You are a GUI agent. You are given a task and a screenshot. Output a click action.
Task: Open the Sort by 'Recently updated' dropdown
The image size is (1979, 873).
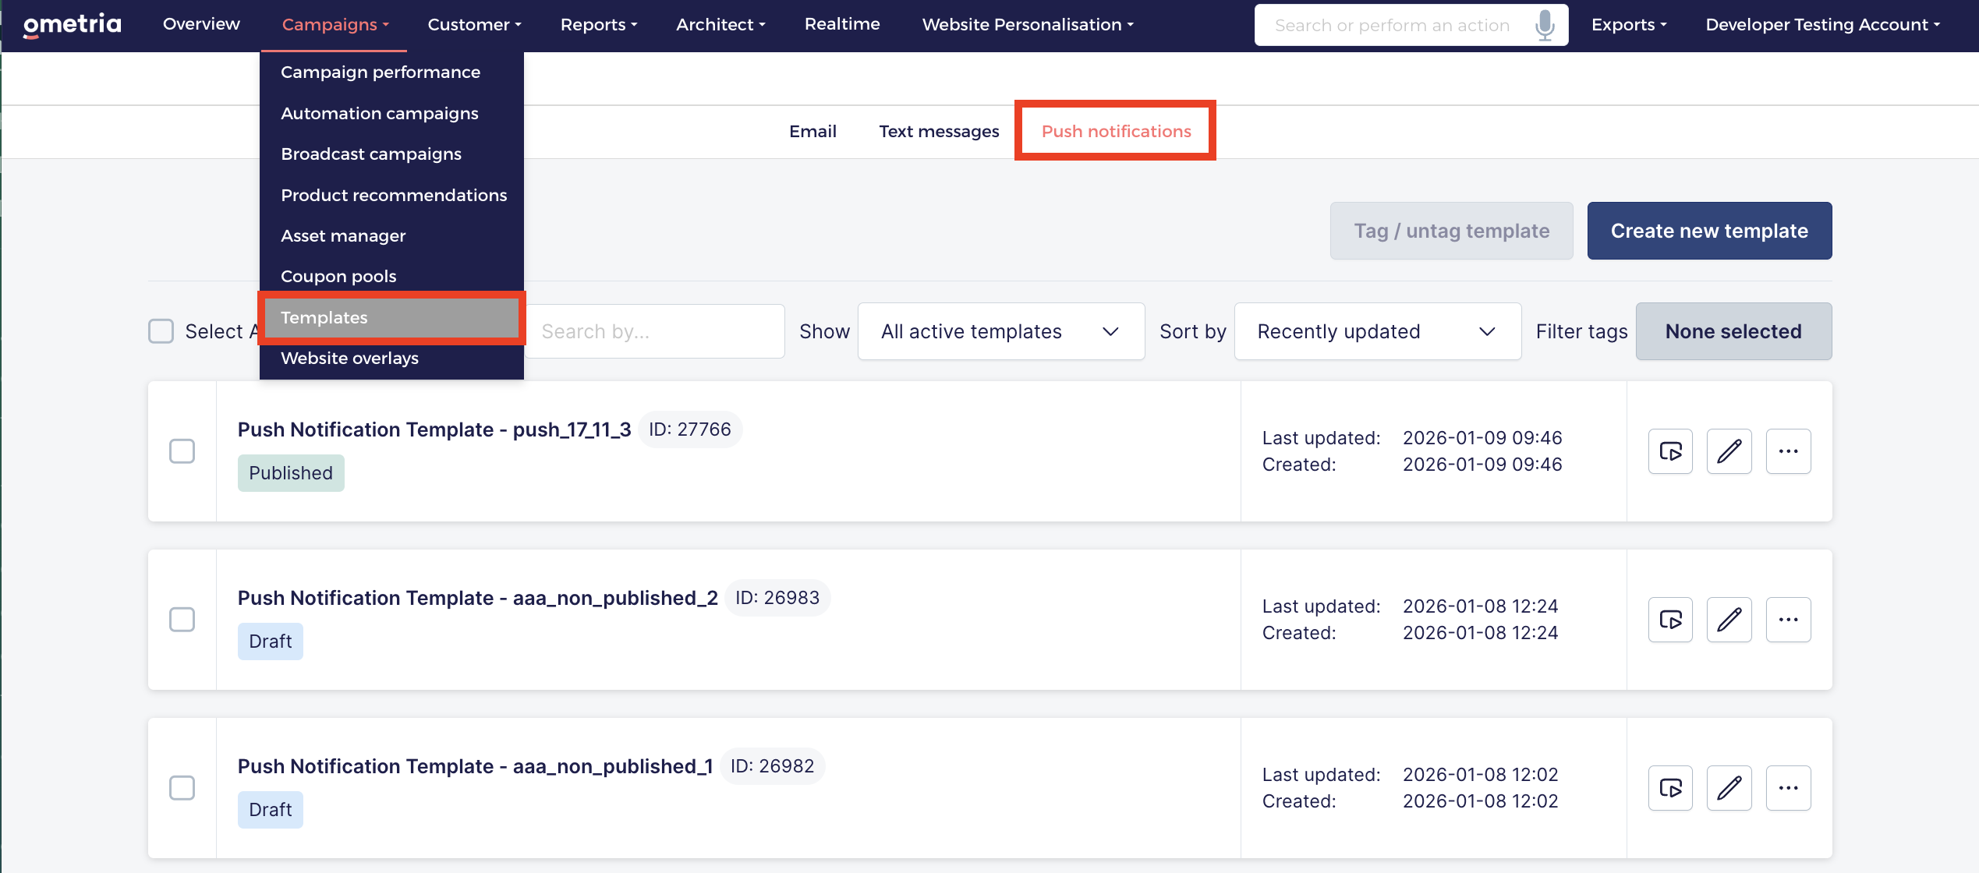point(1377,331)
